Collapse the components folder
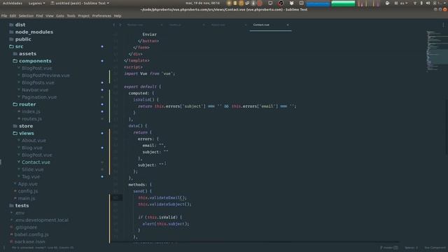The image size is (448, 252). point(35,61)
